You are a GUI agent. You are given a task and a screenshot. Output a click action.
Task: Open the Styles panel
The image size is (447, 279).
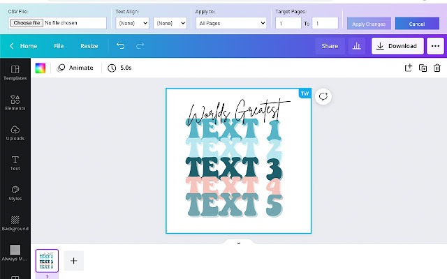click(x=15, y=193)
